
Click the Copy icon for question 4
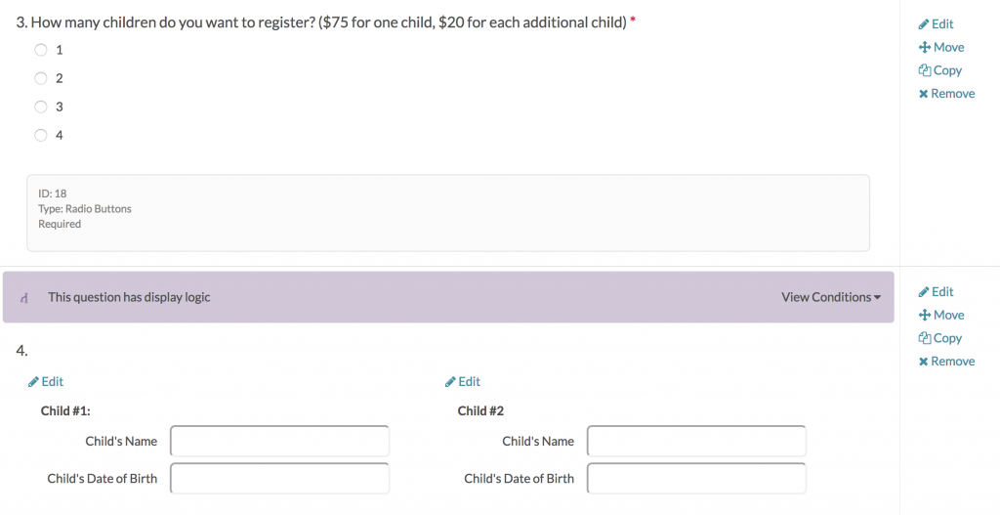(924, 338)
